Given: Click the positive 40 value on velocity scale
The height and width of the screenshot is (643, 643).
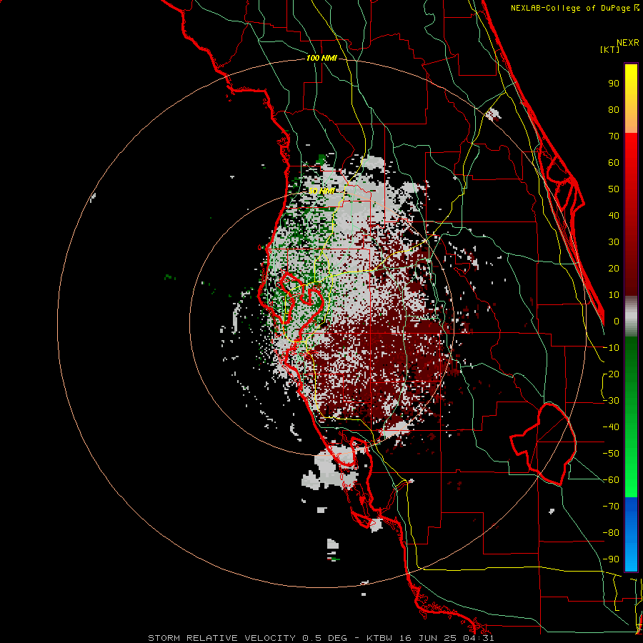Looking at the screenshot, I should pyautogui.click(x=614, y=216).
